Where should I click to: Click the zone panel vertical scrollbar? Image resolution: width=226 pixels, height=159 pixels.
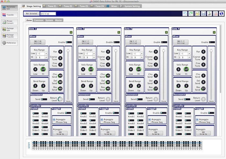coord(220,59)
